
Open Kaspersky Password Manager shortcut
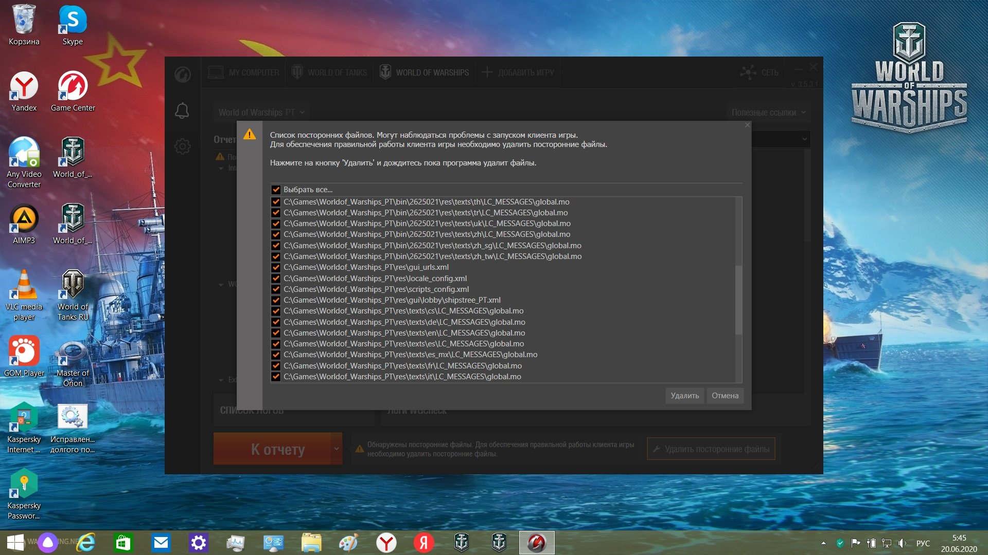tap(24, 494)
